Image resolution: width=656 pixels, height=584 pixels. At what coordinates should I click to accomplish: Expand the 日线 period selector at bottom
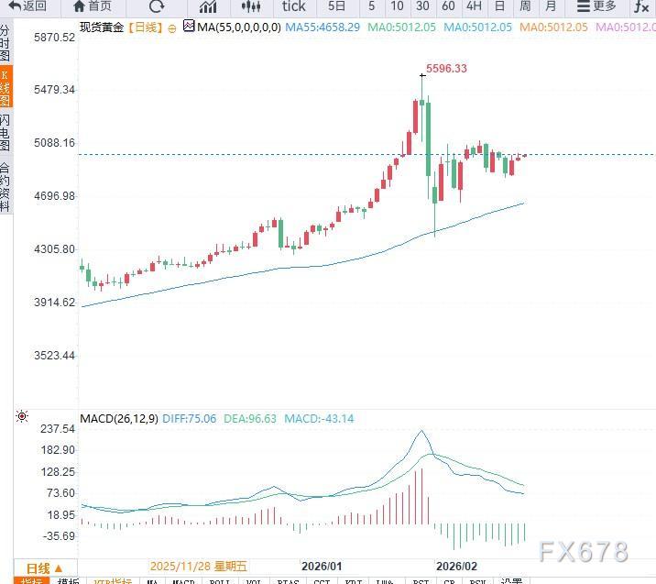[44, 567]
